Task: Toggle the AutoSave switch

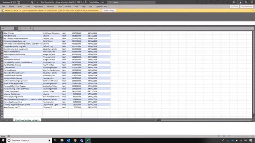Action: [x=13, y=2]
